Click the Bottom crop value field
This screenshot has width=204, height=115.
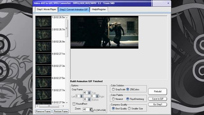click(85, 99)
